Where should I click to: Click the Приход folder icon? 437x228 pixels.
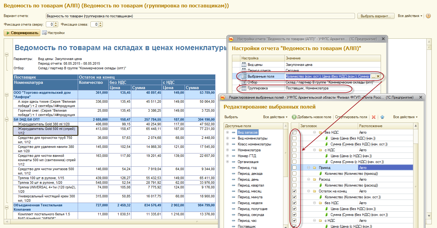314,168
